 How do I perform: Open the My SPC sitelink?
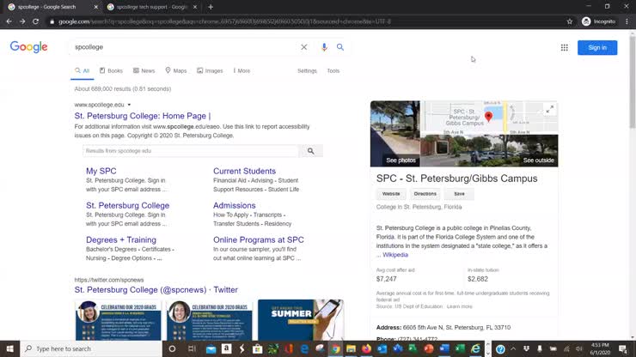click(x=101, y=171)
